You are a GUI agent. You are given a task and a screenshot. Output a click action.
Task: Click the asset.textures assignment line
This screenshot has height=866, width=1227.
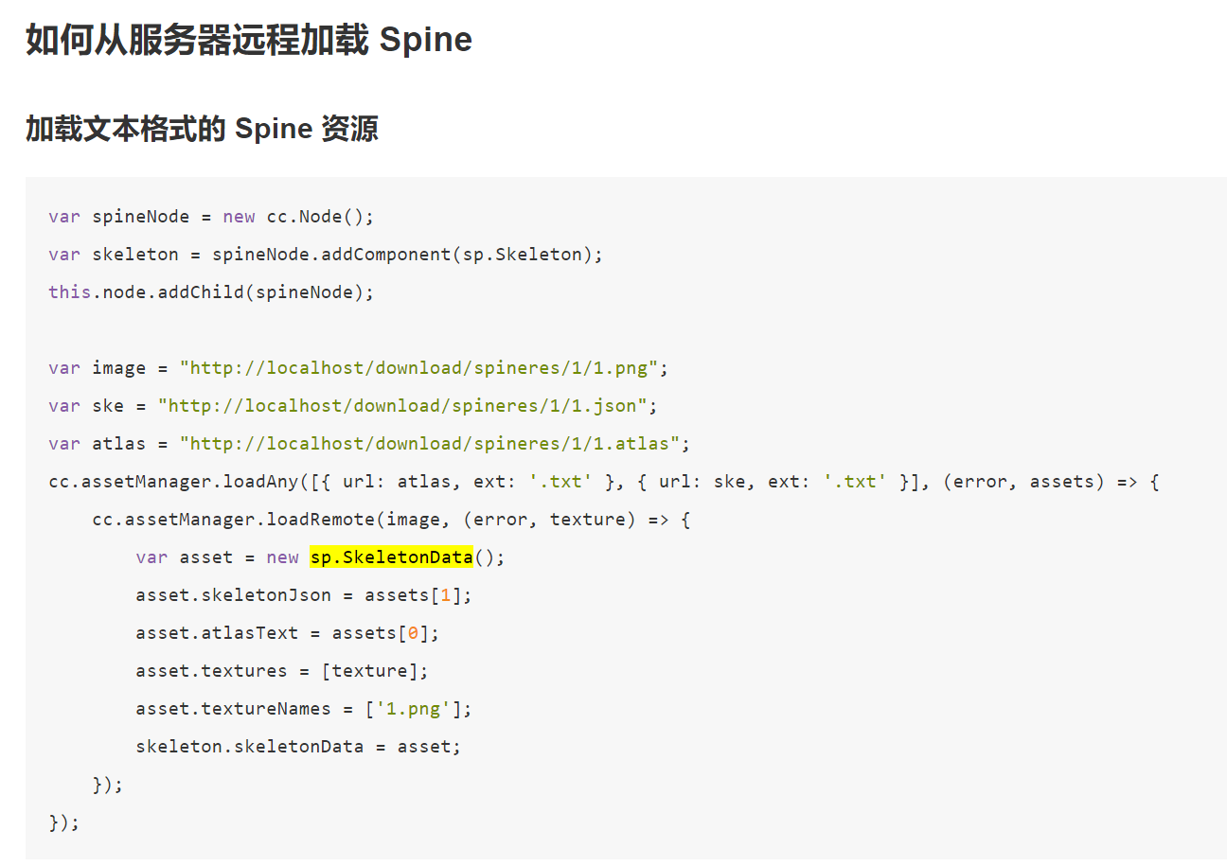click(x=282, y=671)
